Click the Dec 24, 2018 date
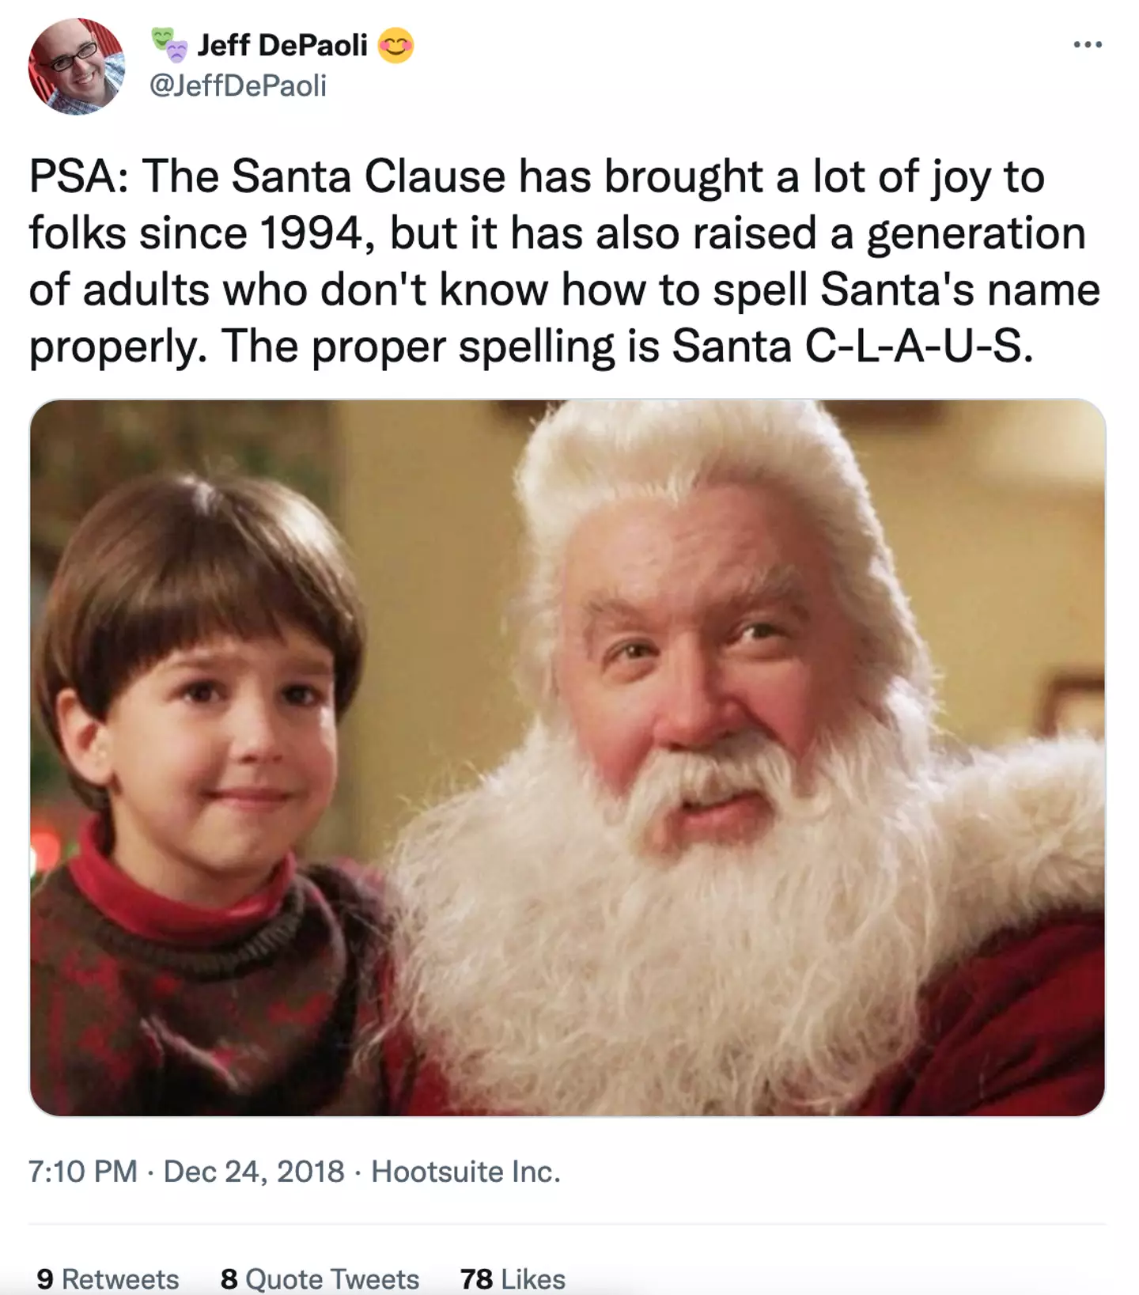The height and width of the screenshot is (1295, 1139). [254, 1171]
